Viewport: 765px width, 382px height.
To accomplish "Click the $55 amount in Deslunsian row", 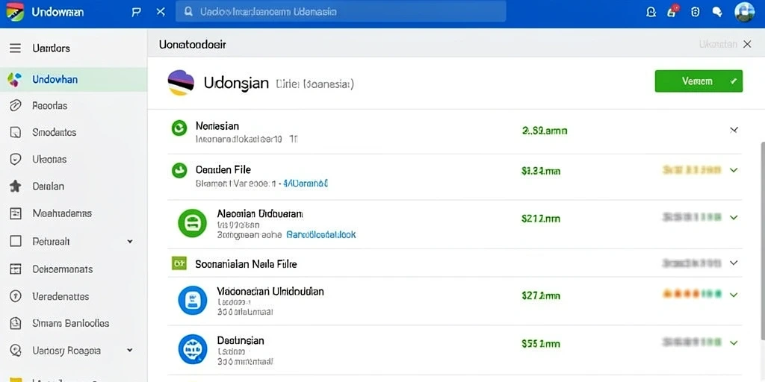I will [x=541, y=344].
